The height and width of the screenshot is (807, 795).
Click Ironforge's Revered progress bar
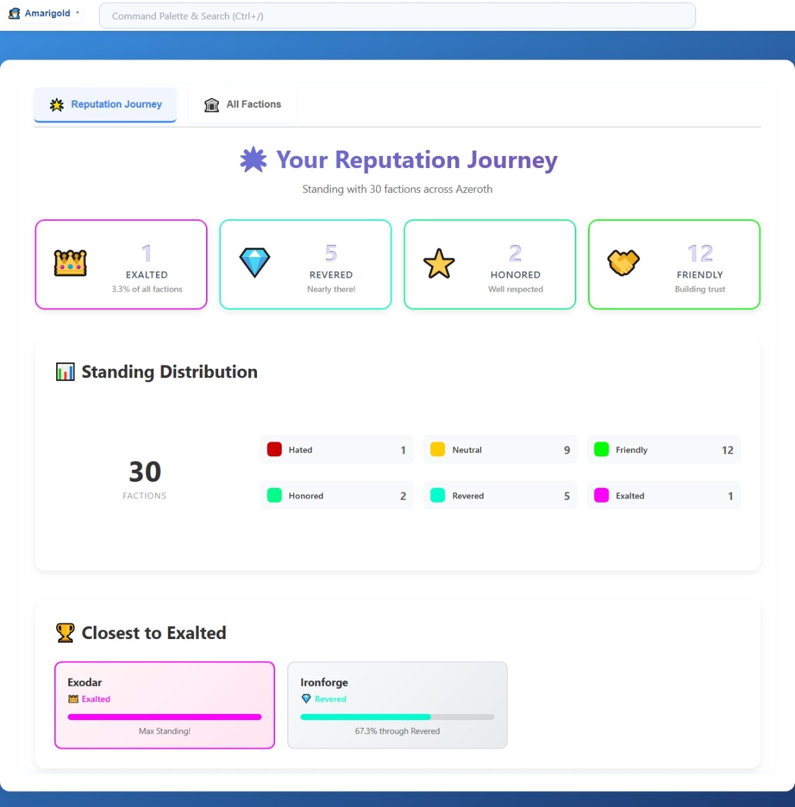tap(397, 716)
